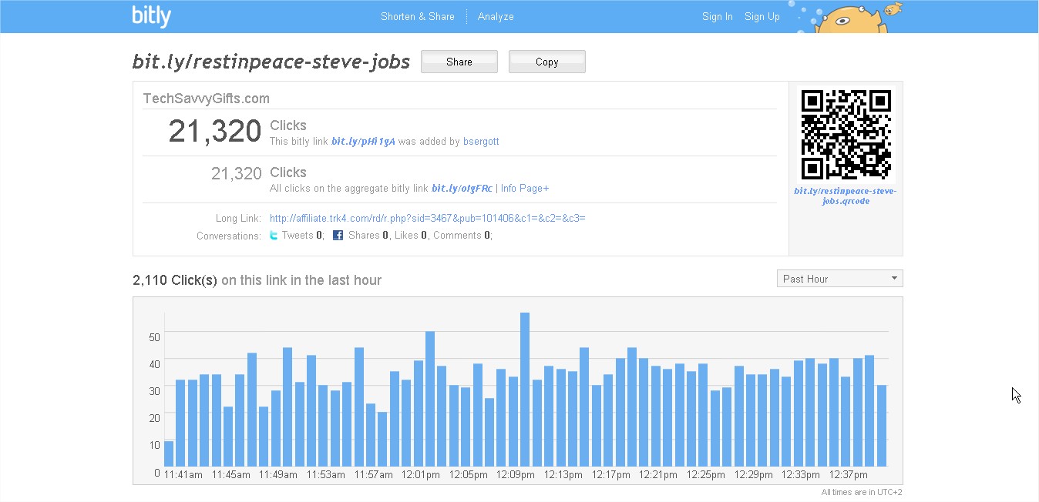
Task: Click the TechSavvyGifts.com heading
Action: click(x=207, y=99)
